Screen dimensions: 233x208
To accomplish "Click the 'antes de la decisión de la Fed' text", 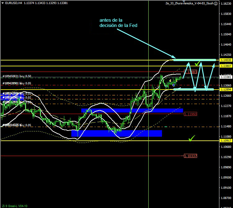I will click(x=118, y=23).
